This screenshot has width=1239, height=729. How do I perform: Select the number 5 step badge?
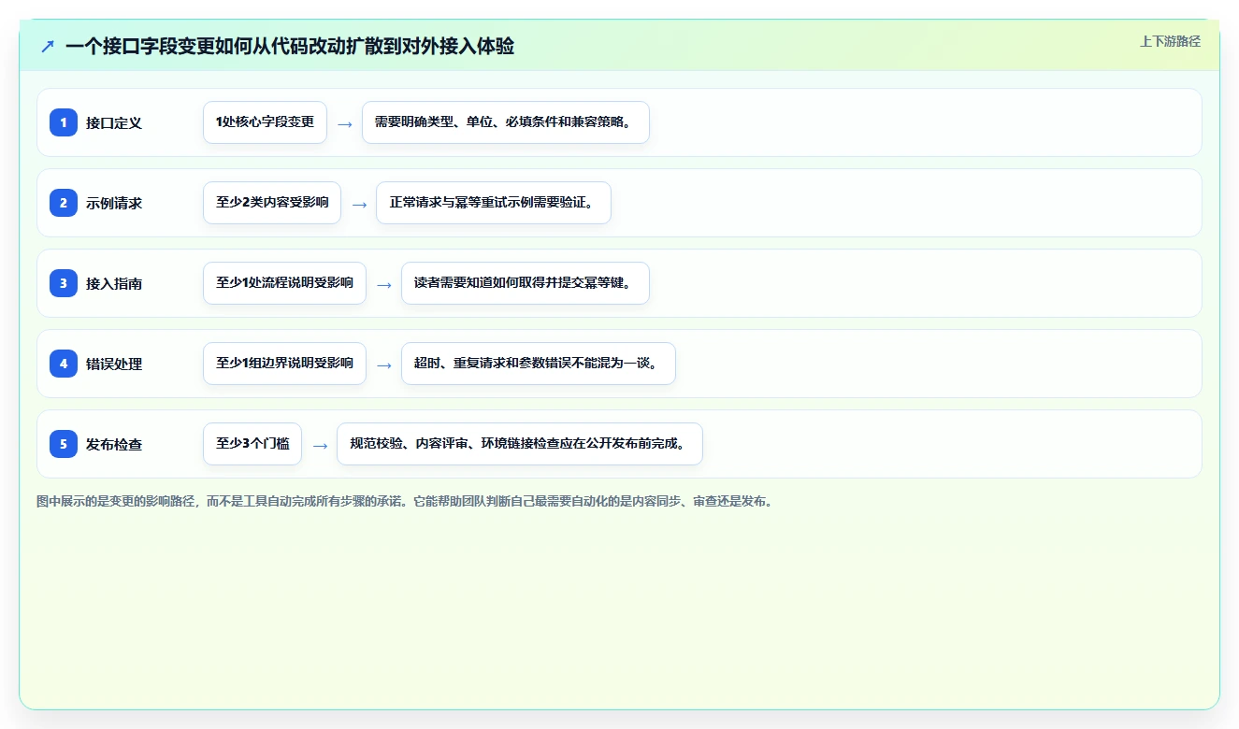pyautogui.click(x=64, y=444)
